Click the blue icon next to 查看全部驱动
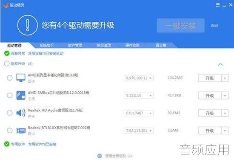Viewport: 234px width, 160px height. point(100,156)
